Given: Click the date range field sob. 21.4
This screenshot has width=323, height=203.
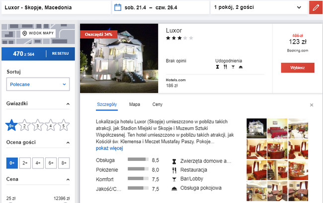Looking at the screenshot, I should coord(161,7).
